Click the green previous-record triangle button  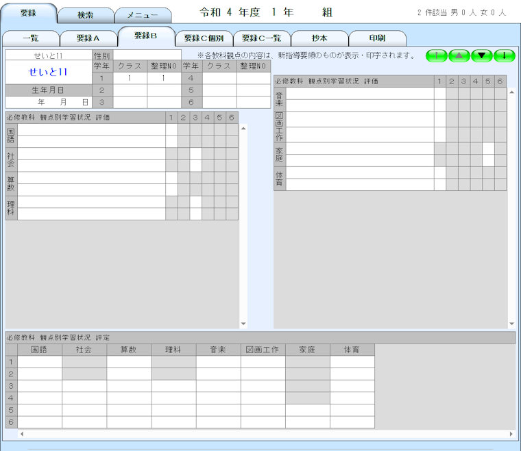point(459,55)
